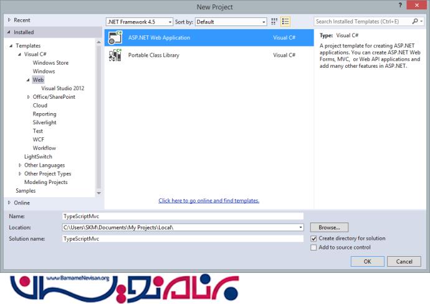This screenshot has height=304, width=430.
Task: Toggle Create directory for solution checkbox
Action: pos(313,239)
